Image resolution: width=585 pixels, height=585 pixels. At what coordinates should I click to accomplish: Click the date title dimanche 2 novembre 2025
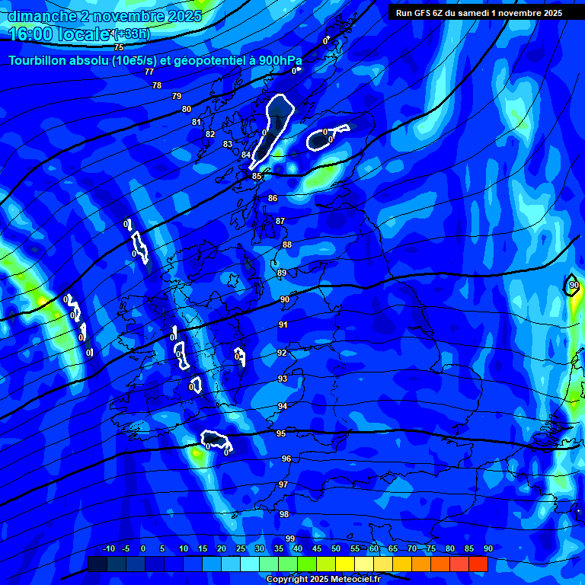[x=104, y=15]
